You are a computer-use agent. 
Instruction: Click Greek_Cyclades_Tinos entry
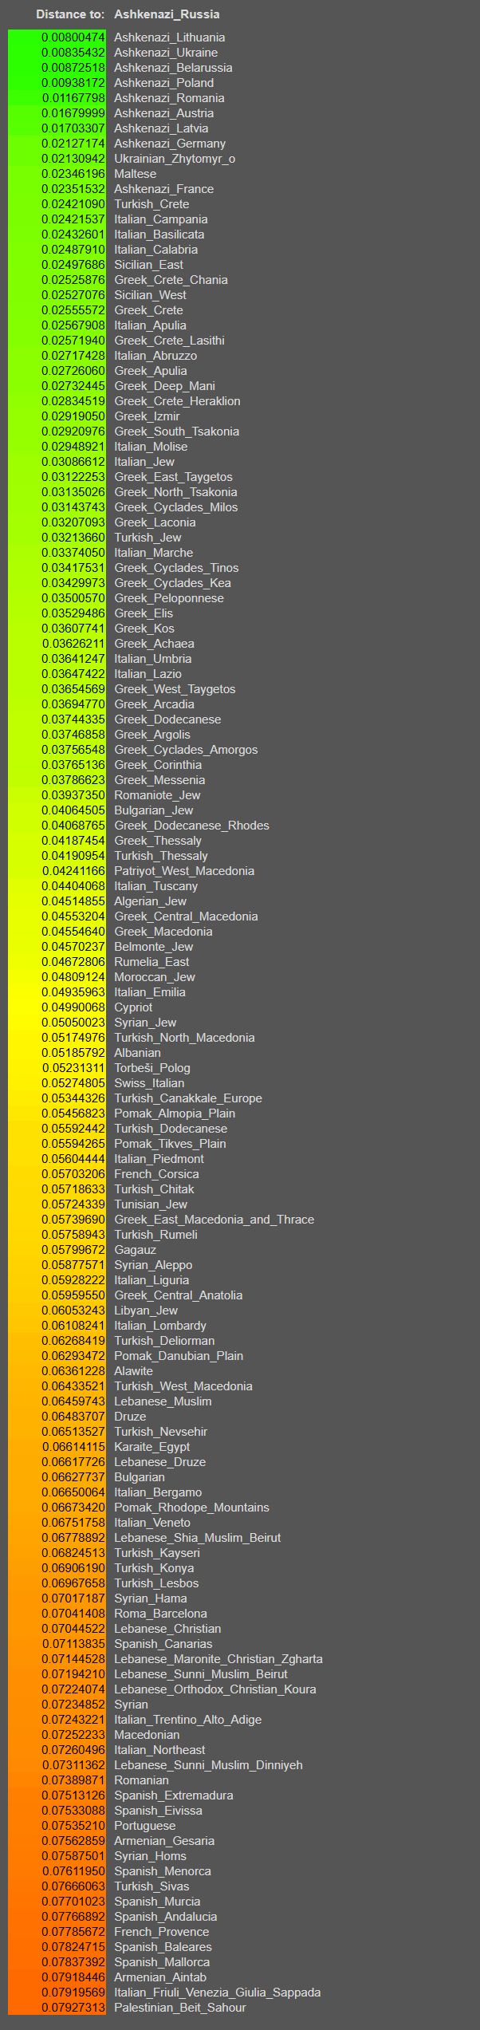click(176, 568)
